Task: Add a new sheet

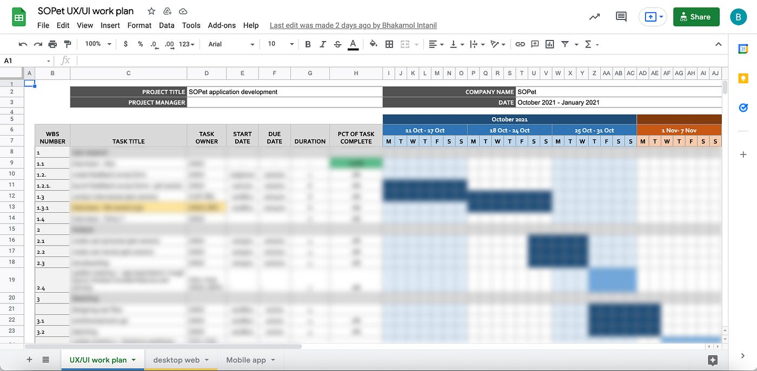Action: click(29, 360)
